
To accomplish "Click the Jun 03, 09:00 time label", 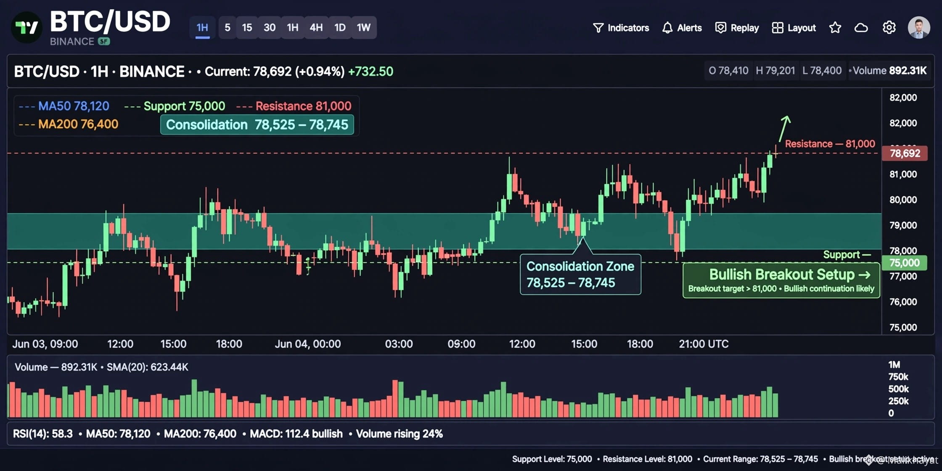I will pyautogui.click(x=45, y=344).
